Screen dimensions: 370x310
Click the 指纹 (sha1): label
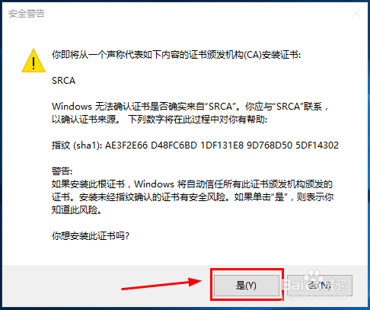[x=77, y=145]
